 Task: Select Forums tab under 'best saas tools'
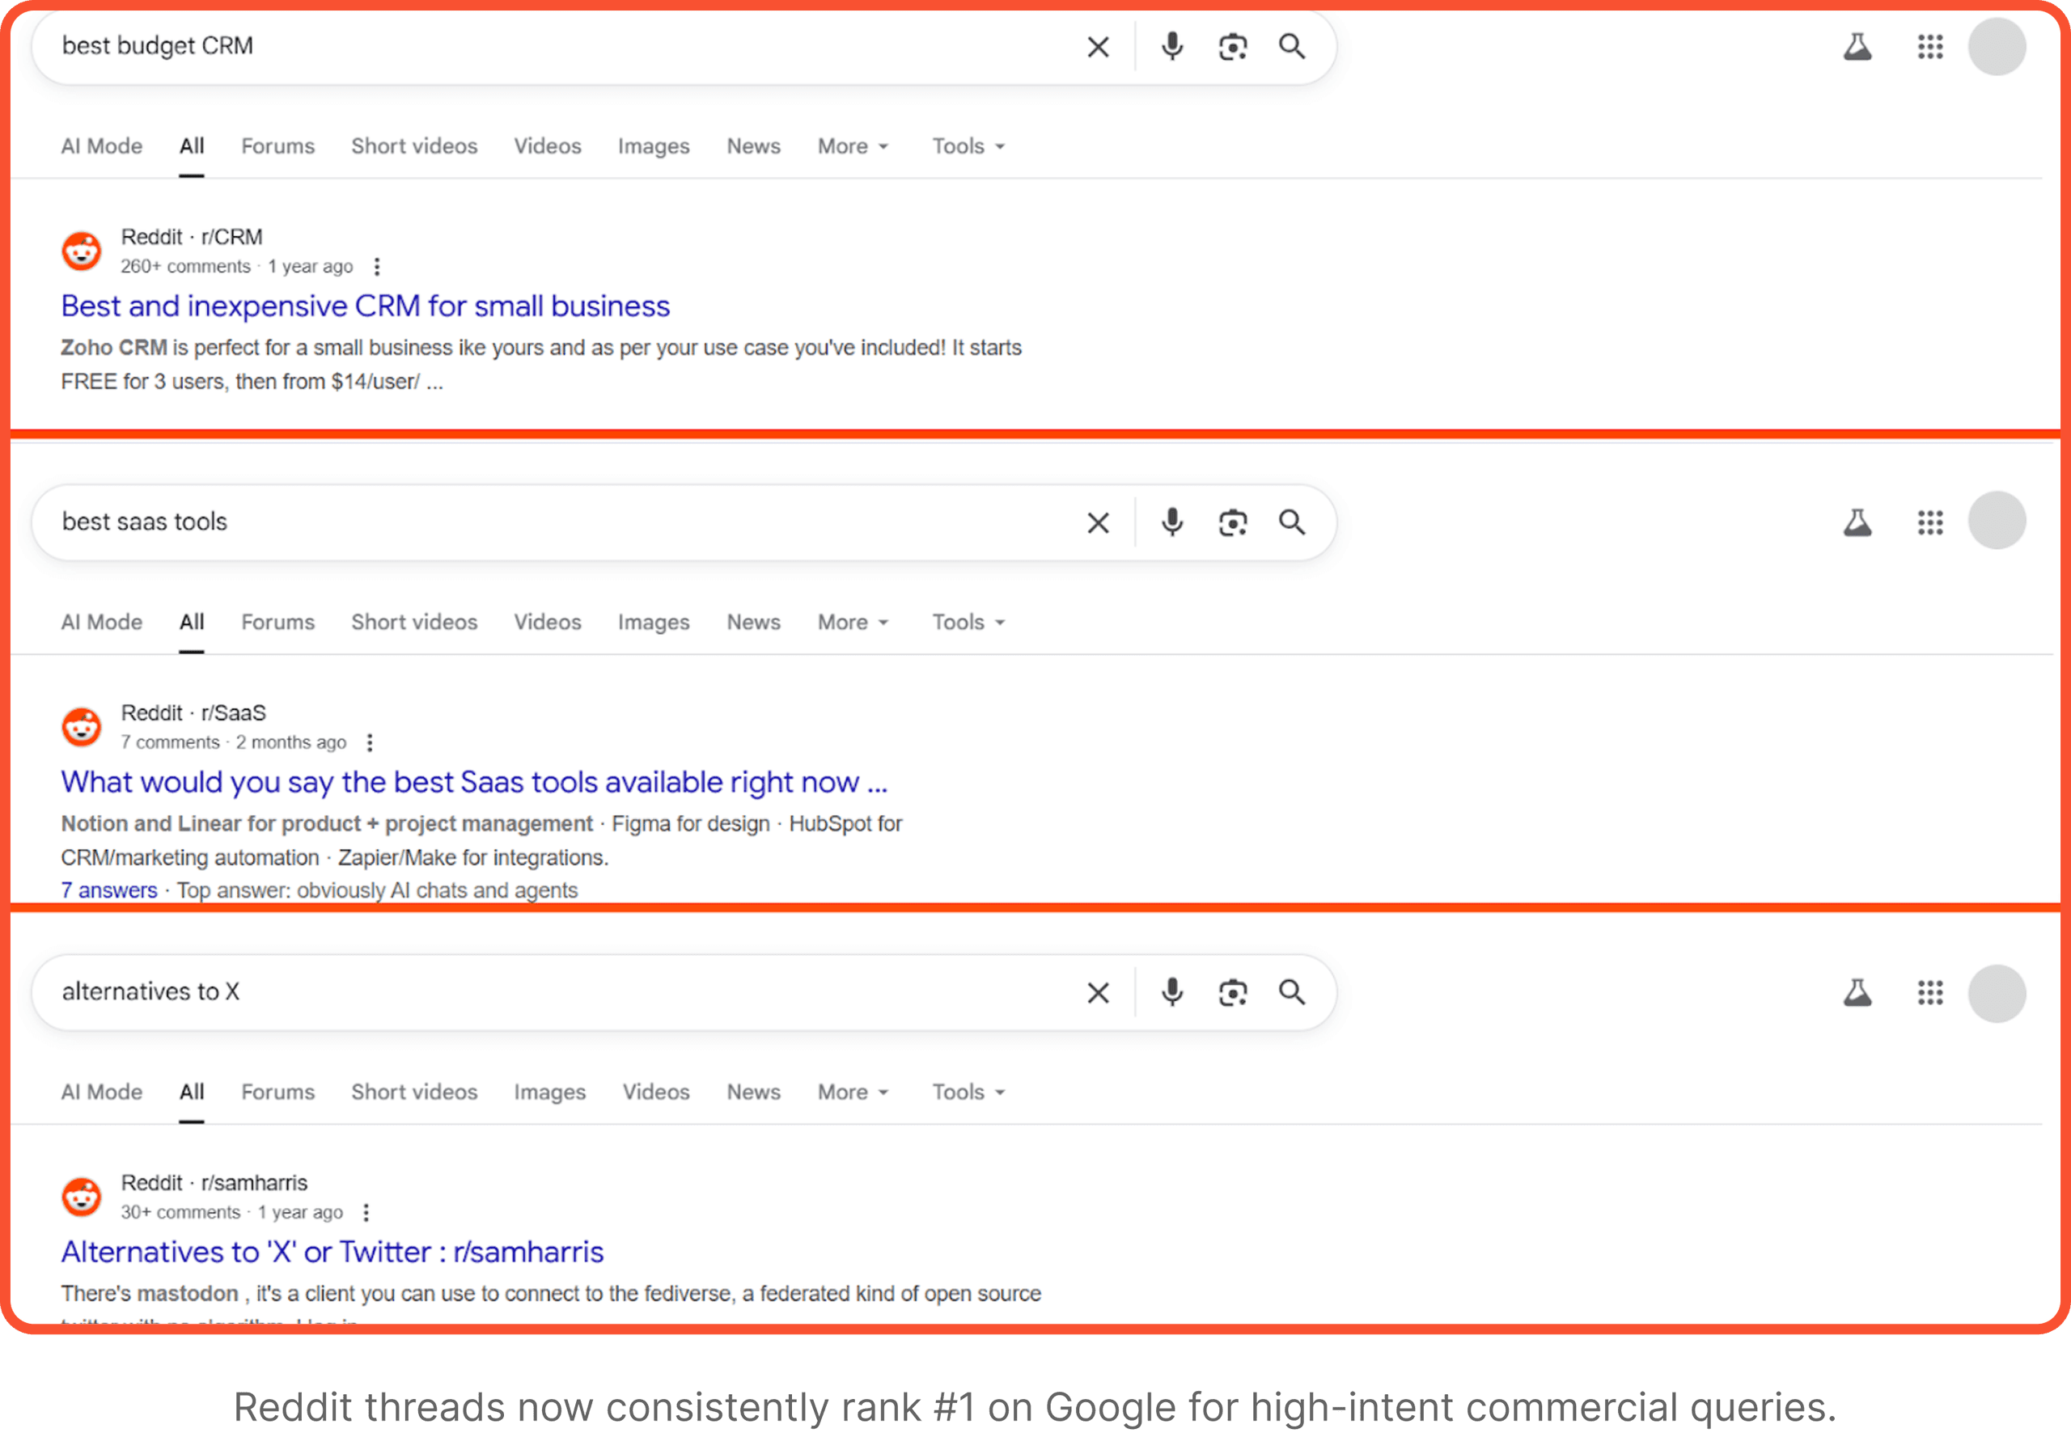277,622
